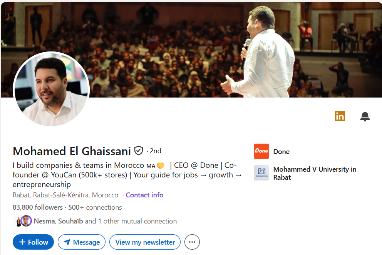
Task: Open the speaker cover banner image
Action: coord(191,50)
